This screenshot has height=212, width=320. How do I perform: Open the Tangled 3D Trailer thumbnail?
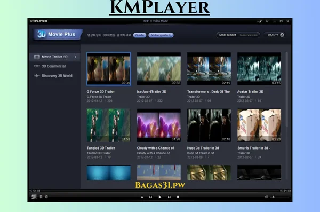[109, 125]
